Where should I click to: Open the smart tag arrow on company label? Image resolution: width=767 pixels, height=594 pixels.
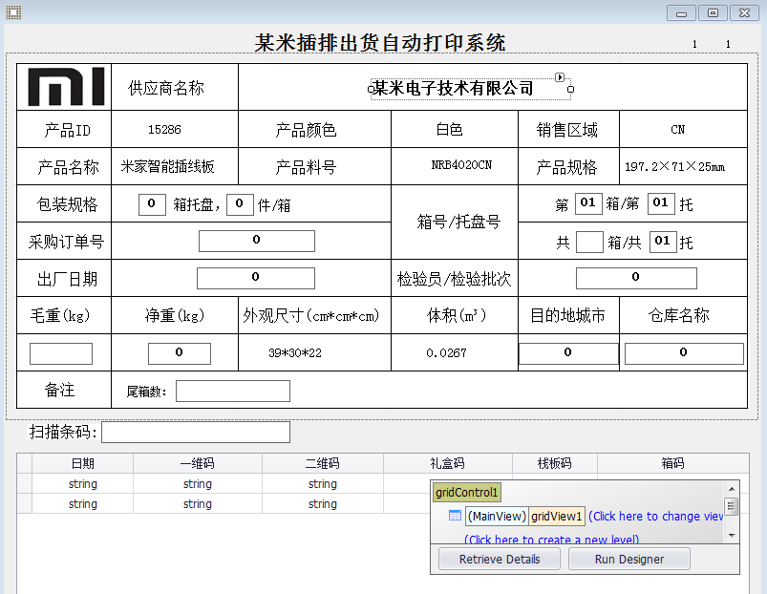click(x=560, y=76)
